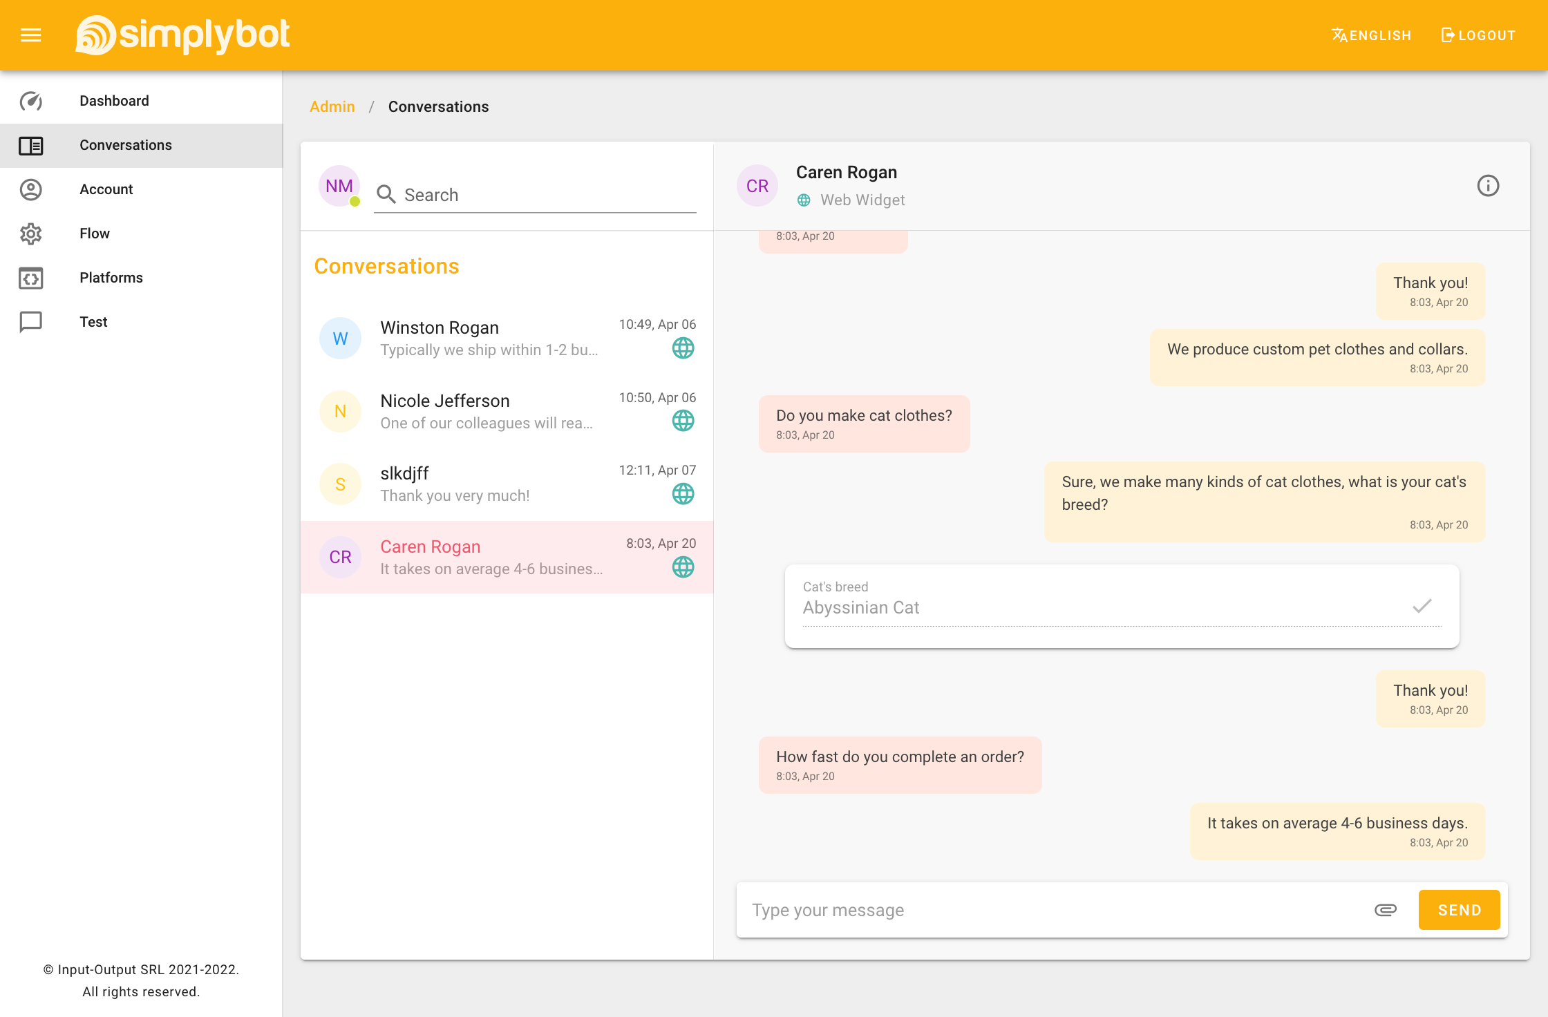Click message 'How fast do you complete an order?'
Screen dimensions: 1548x1017
900,765
